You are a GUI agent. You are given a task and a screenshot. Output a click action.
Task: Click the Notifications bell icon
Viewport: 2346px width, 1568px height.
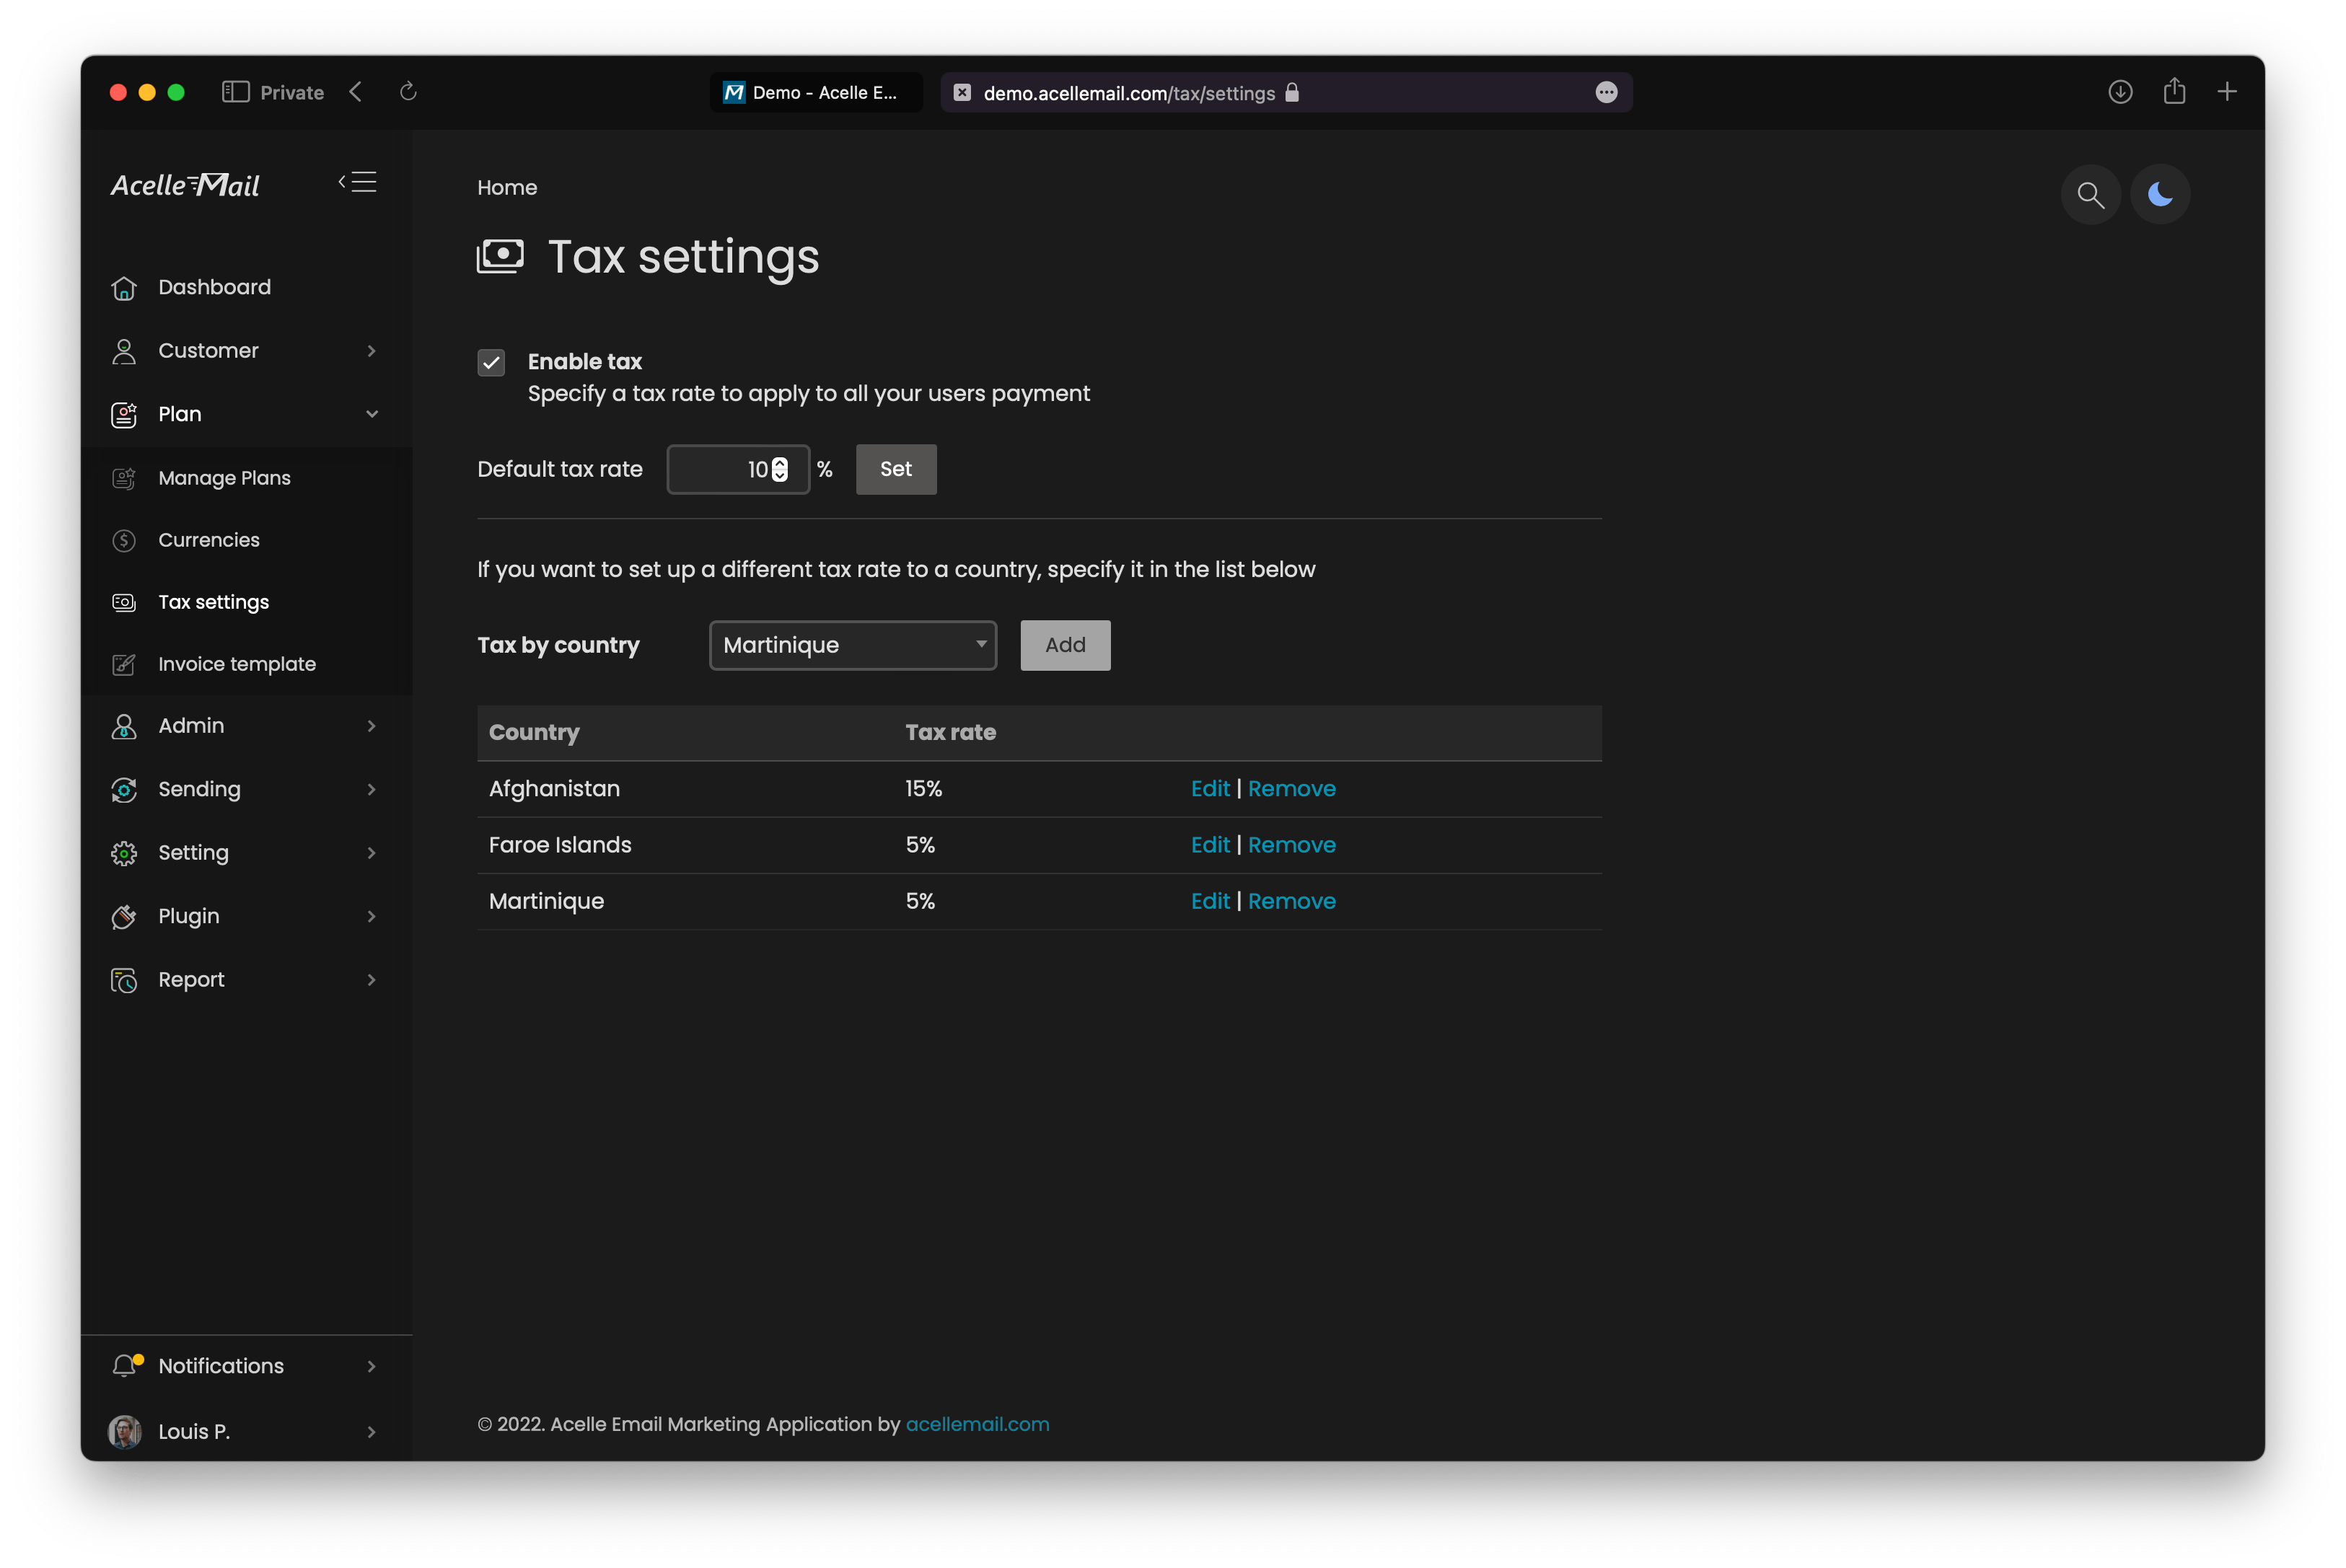(x=125, y=1366)
